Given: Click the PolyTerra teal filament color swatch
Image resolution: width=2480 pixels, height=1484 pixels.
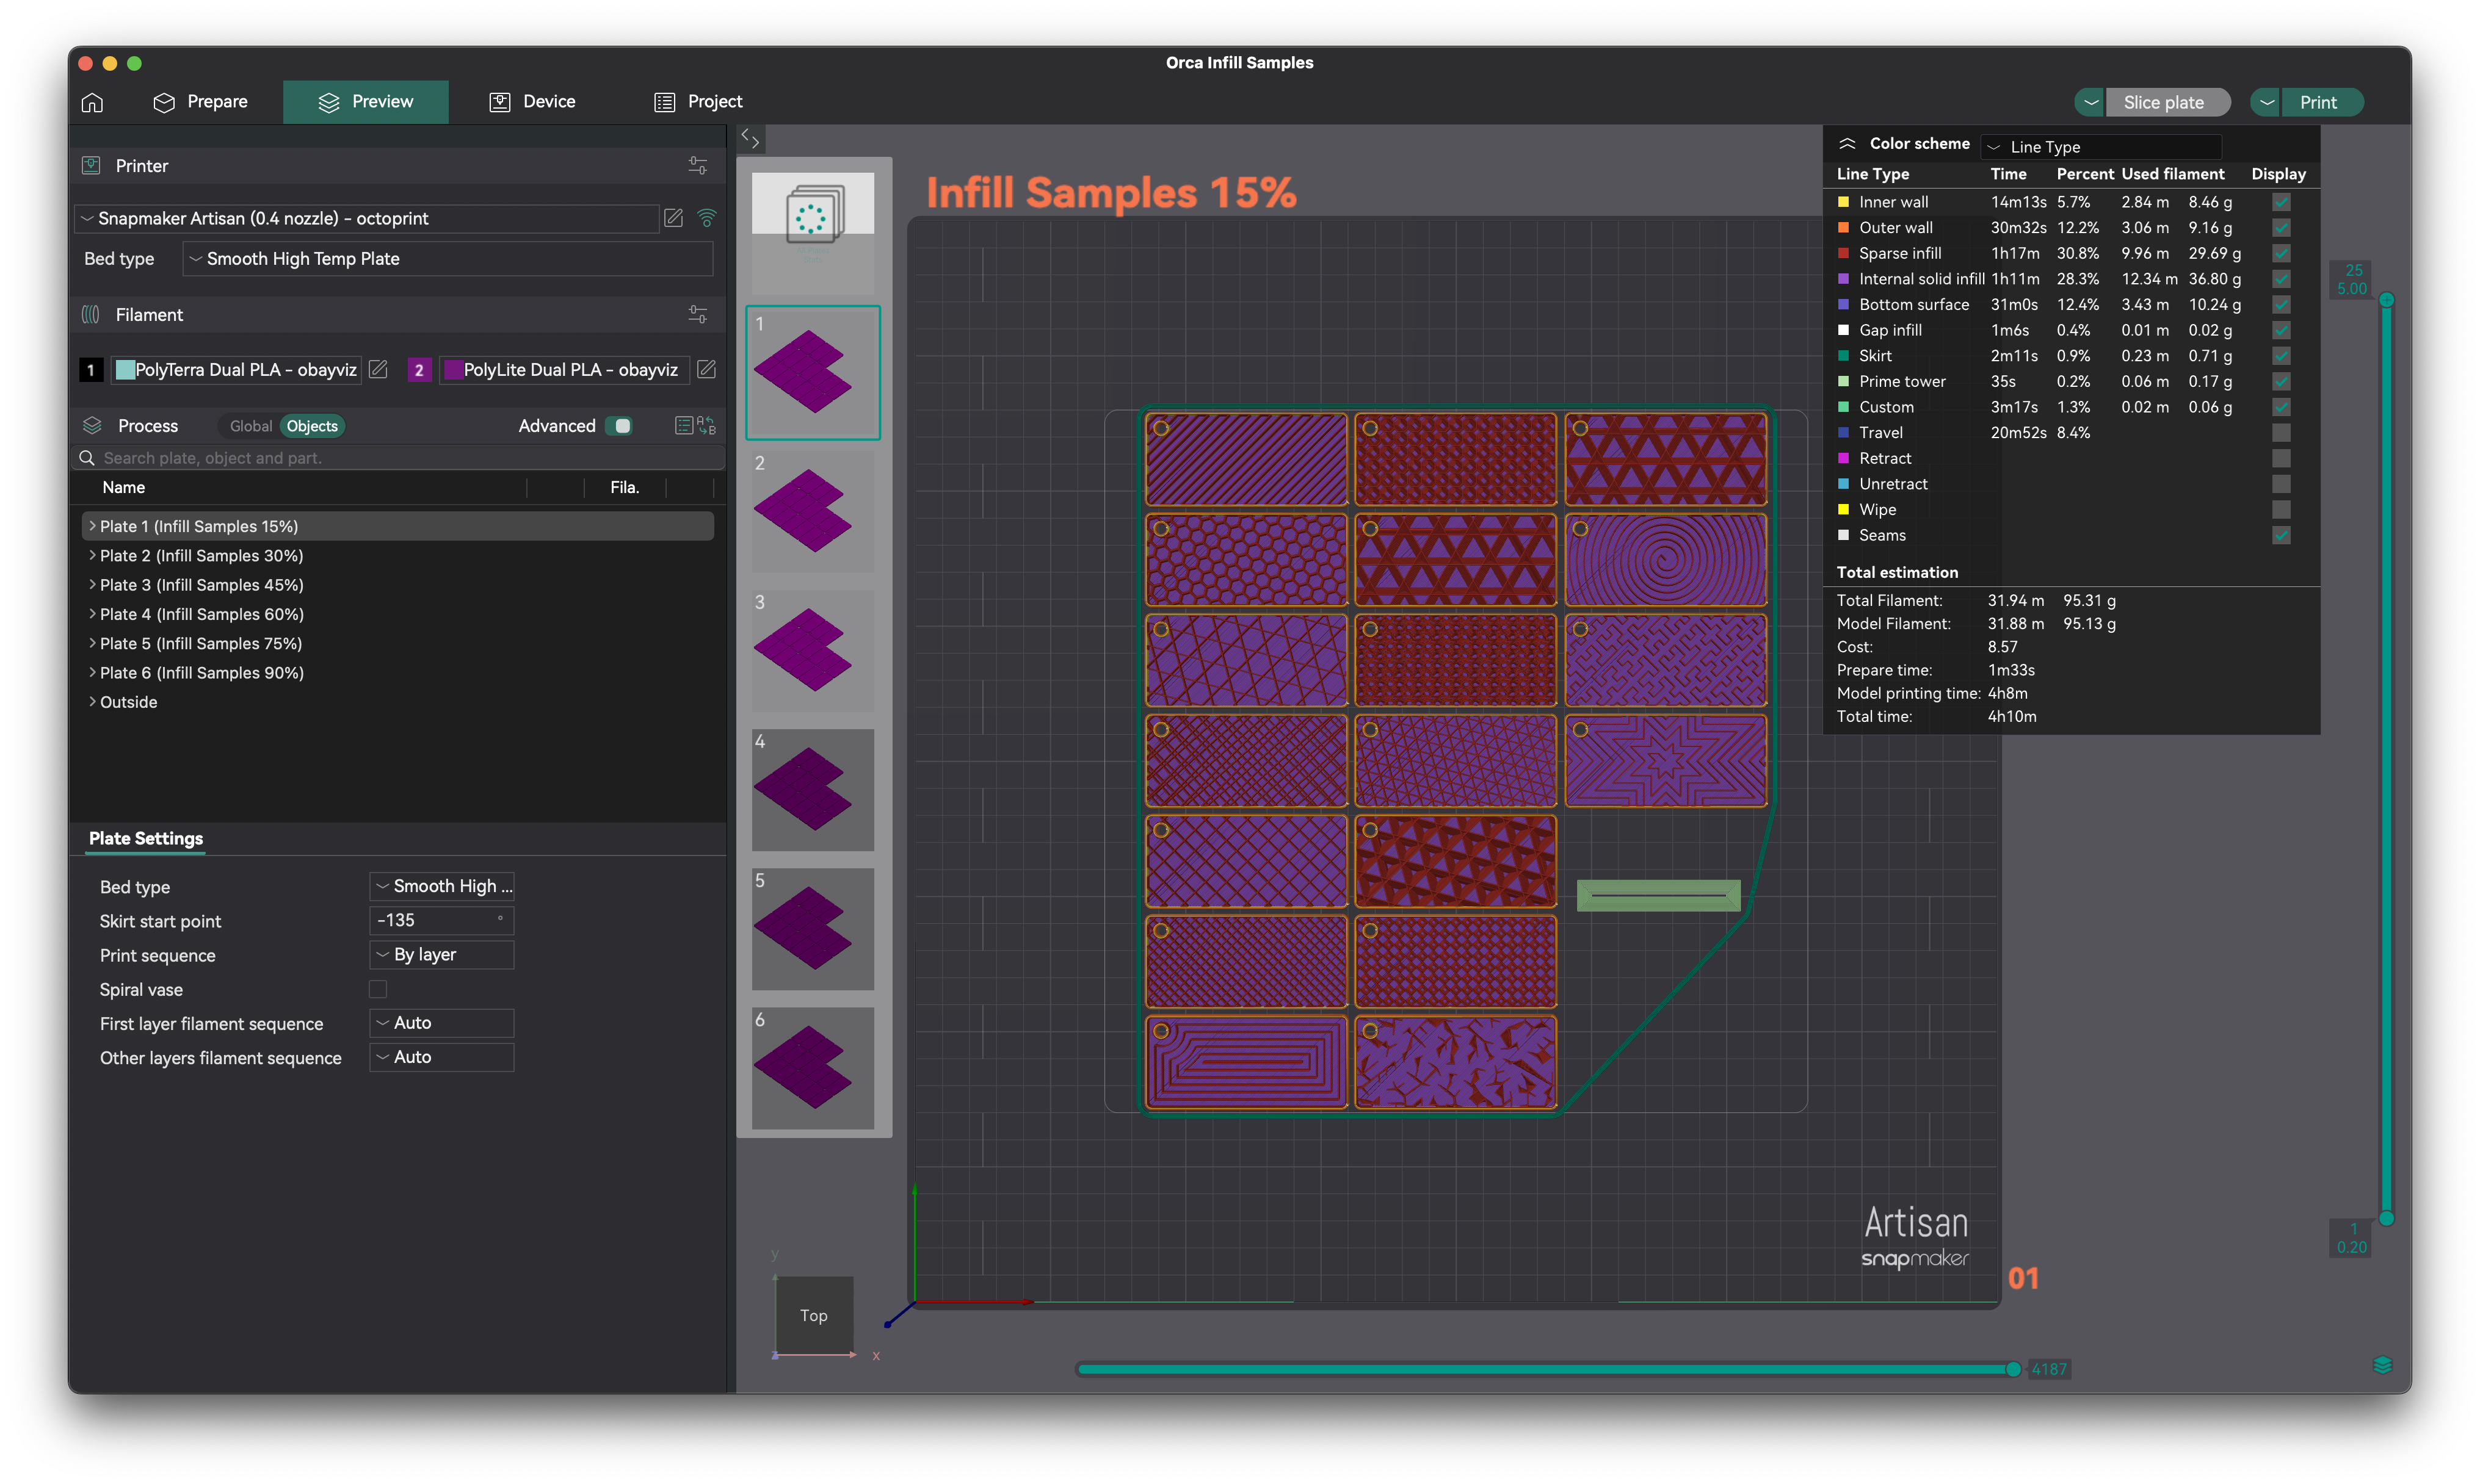Looking at the screenshot, I should click(x=125, y=370).
